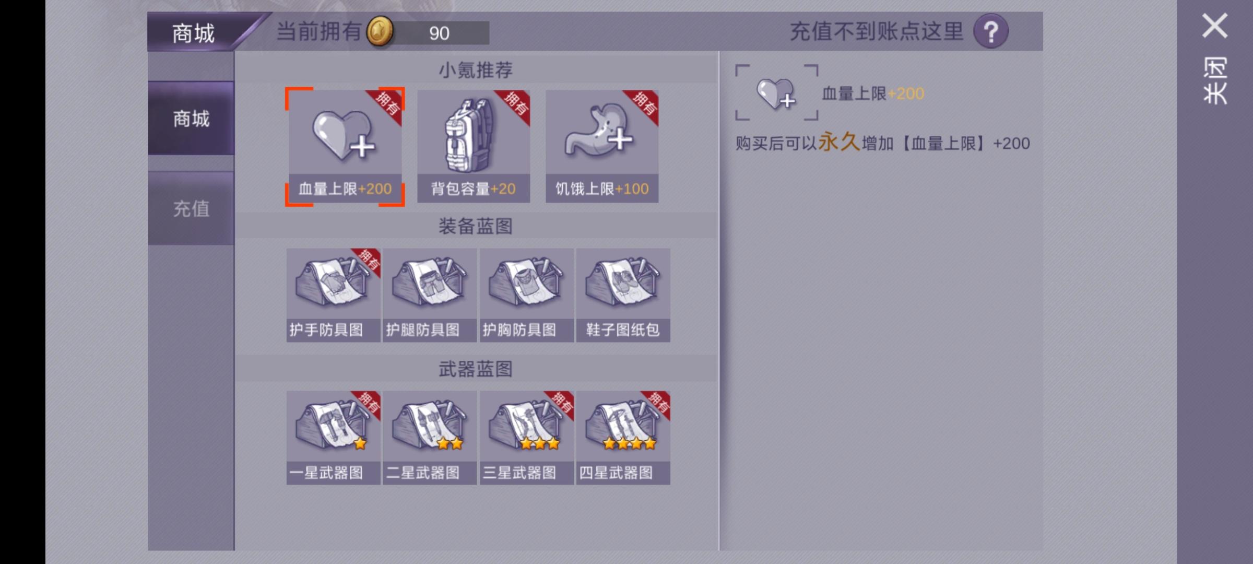This screenshot has width=1253, height=564.
Task: Select the 血量上限+200 heart item
Action: (x=345, y=146)
